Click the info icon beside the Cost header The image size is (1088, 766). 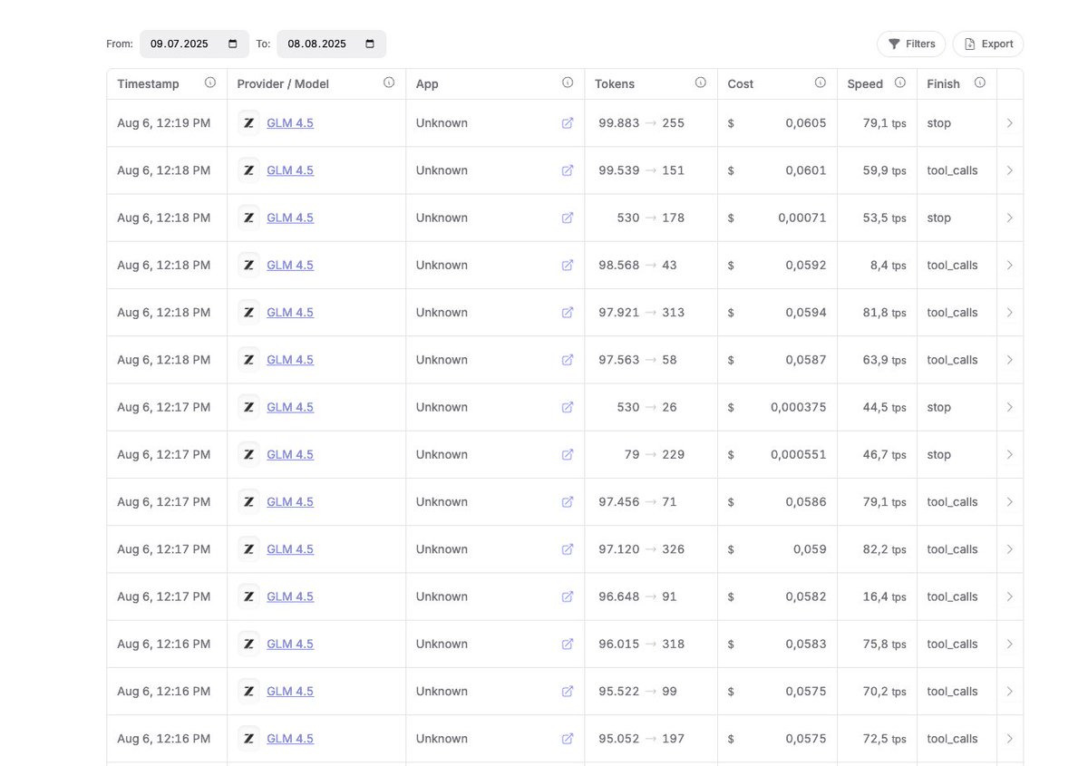[x=821, y=82]
